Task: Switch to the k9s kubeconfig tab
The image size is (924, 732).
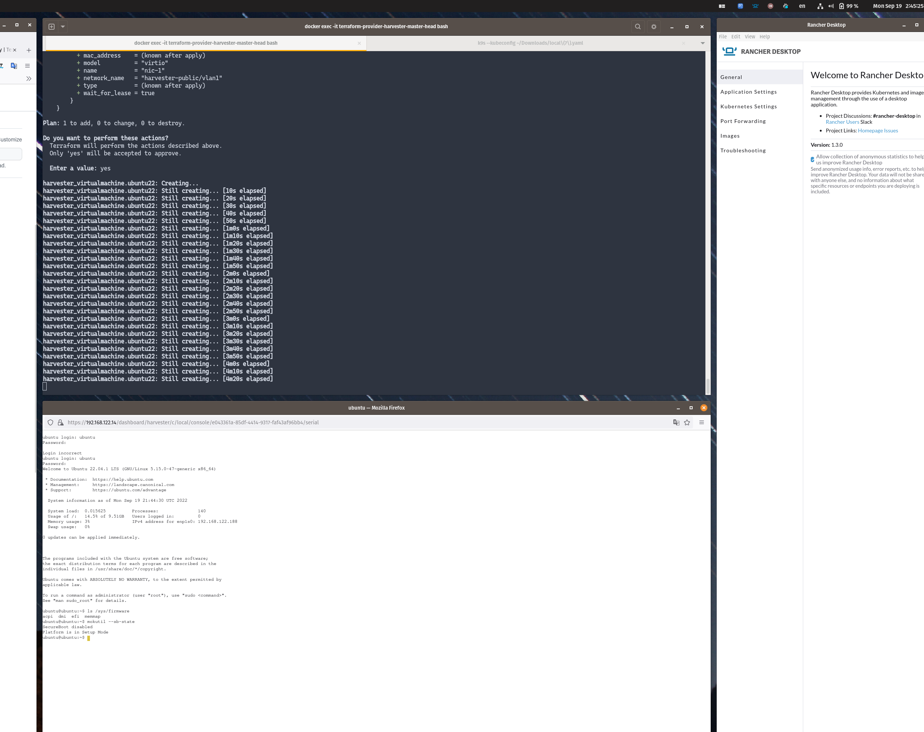Action: (530, 43)
